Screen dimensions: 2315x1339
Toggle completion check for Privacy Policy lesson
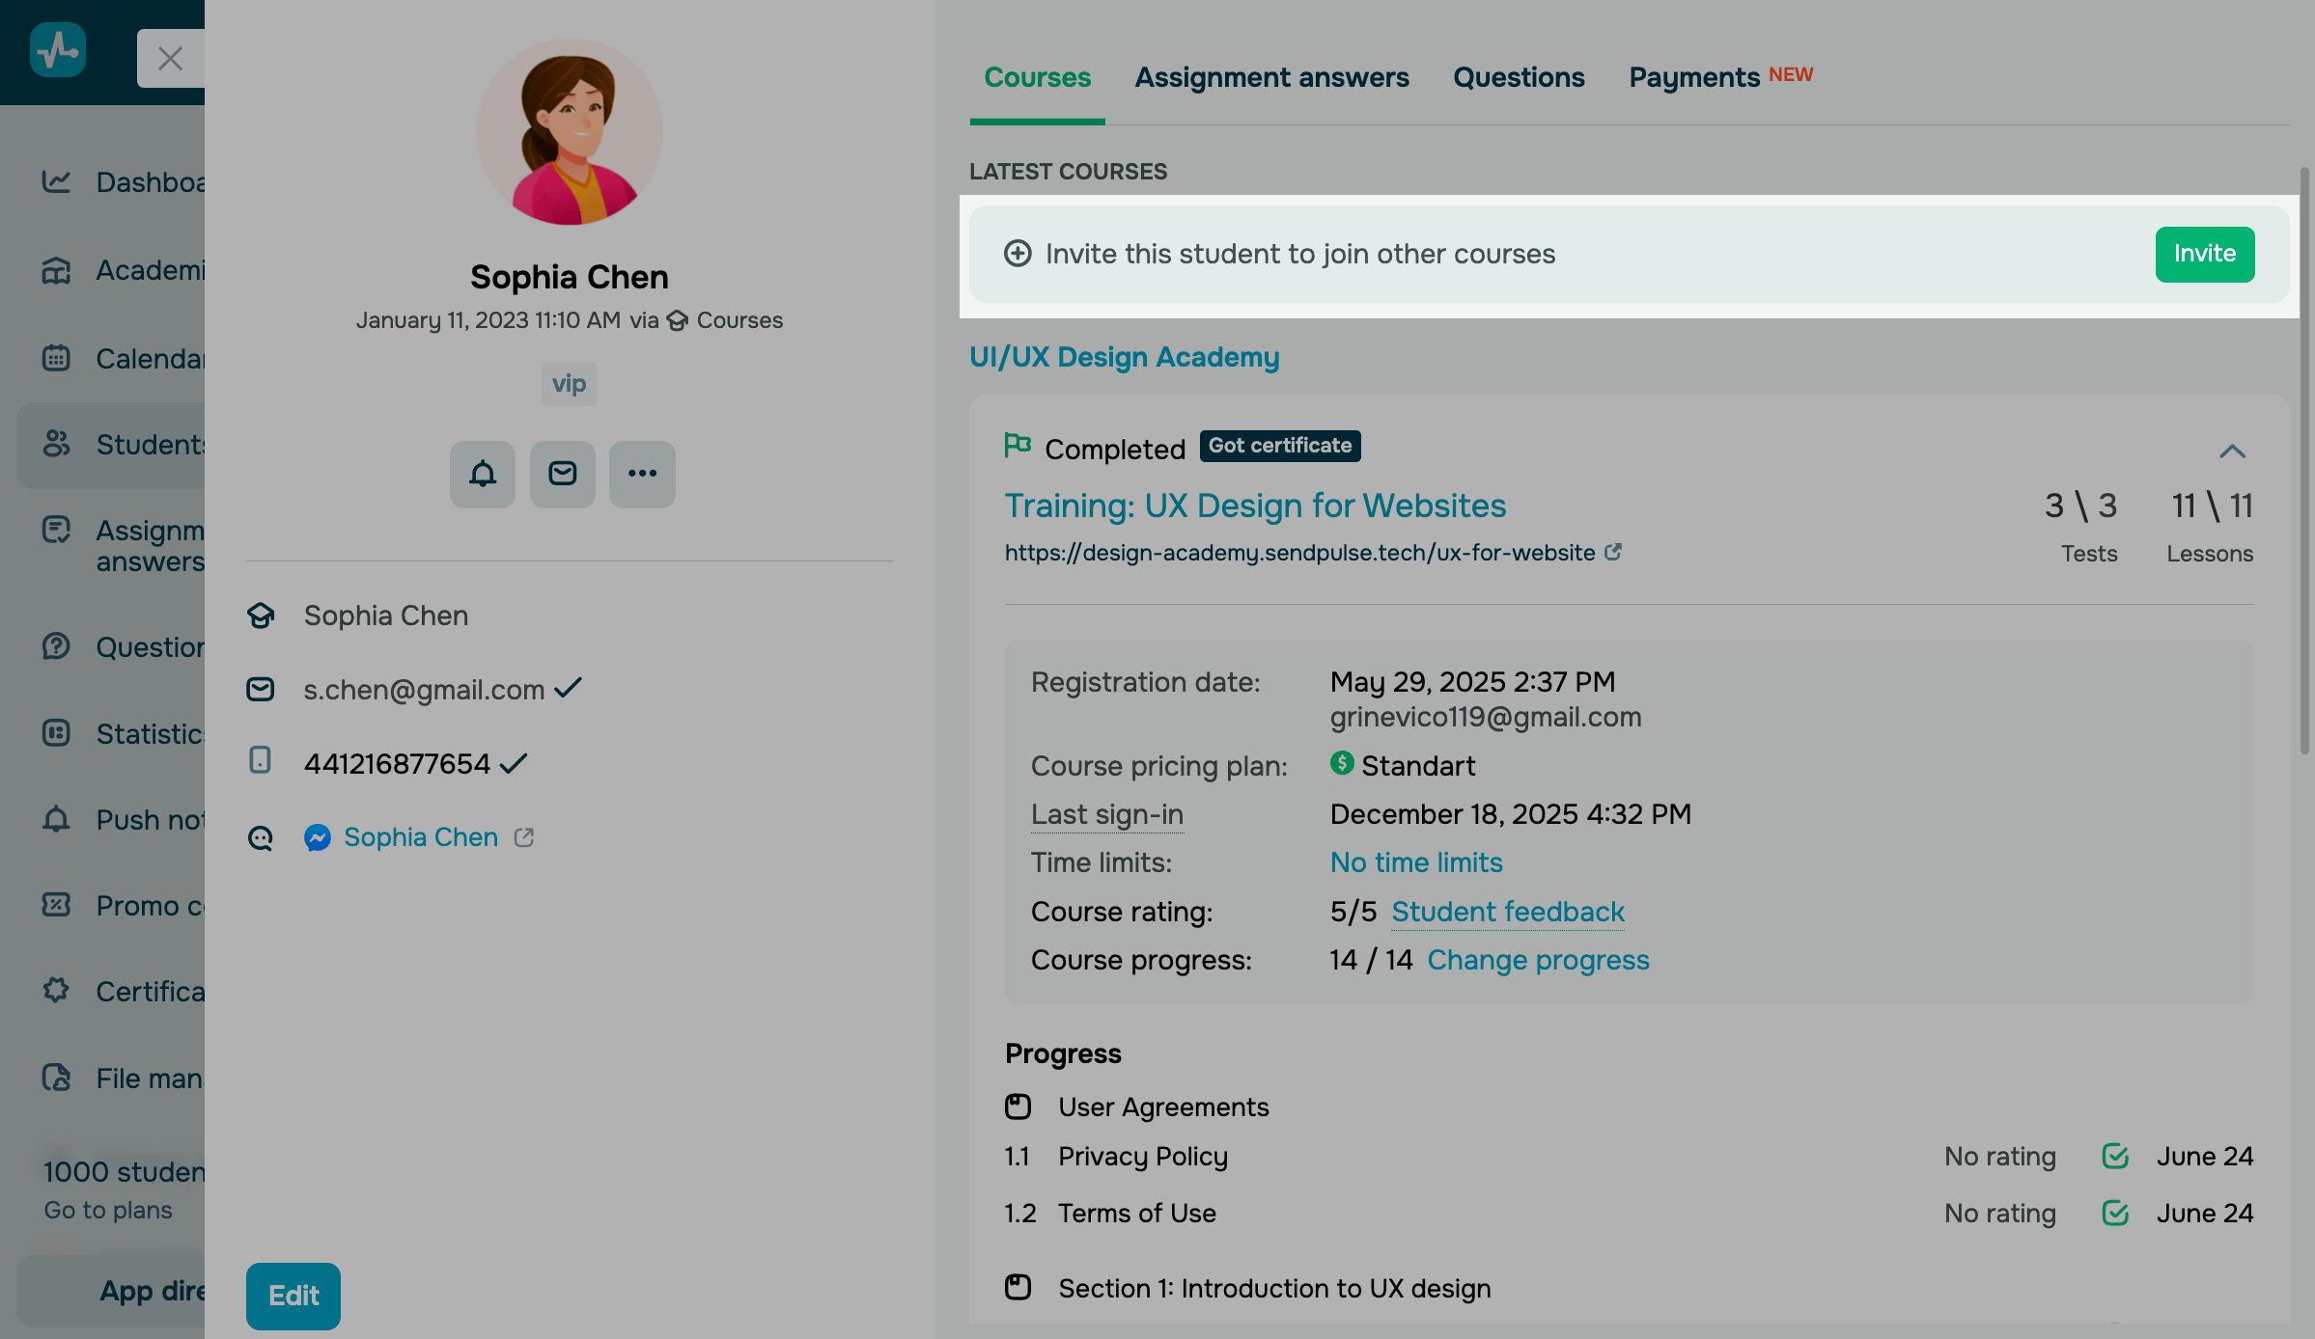(2114, 1156)
